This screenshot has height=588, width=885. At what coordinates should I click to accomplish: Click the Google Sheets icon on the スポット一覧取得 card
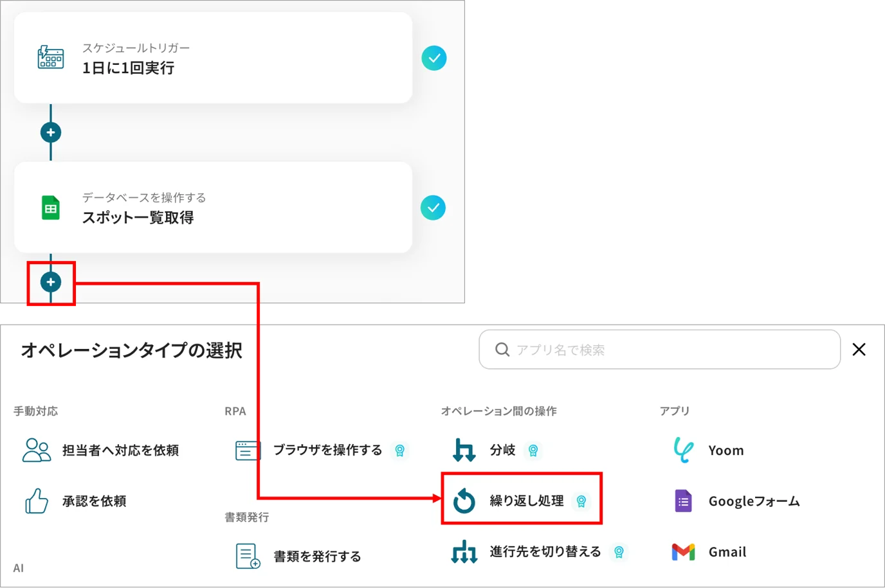coord(51,208)
